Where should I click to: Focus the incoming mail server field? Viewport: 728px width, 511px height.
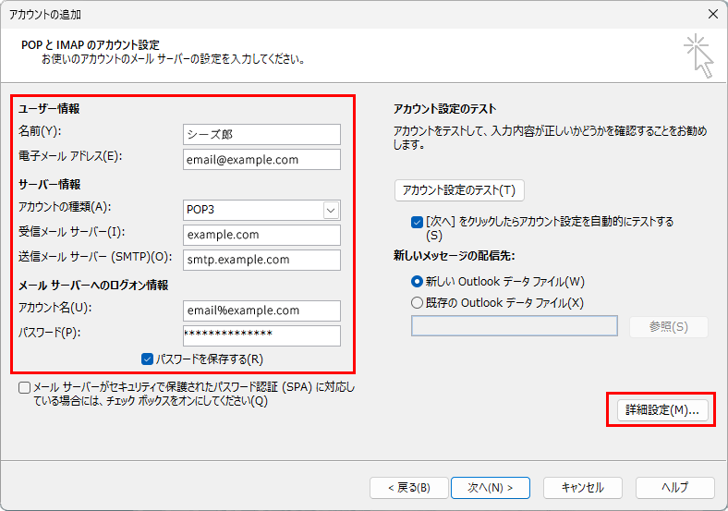261,236
